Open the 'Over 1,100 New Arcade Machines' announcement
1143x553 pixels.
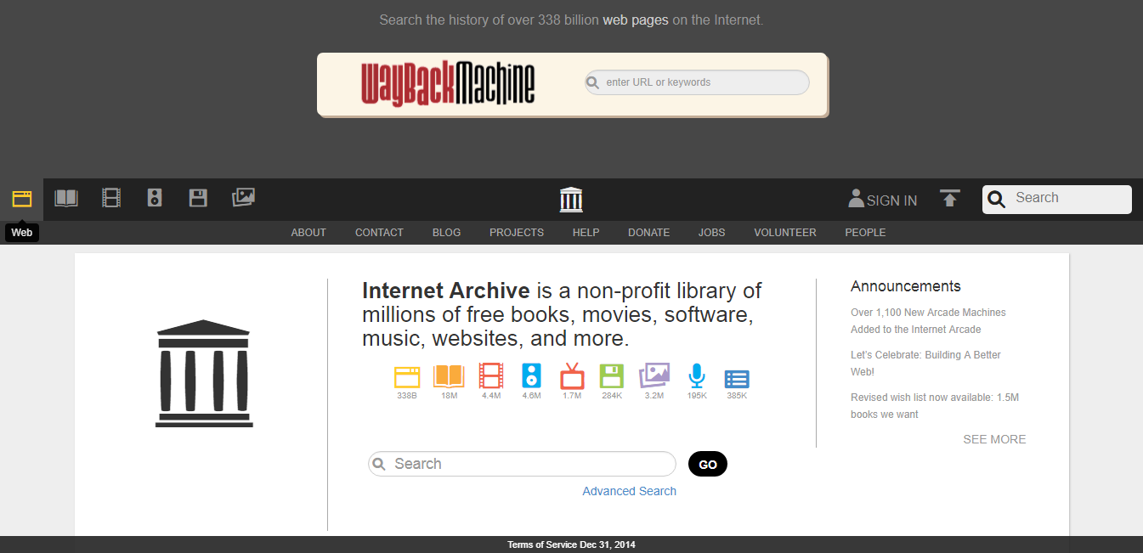(x=928, y=321)
